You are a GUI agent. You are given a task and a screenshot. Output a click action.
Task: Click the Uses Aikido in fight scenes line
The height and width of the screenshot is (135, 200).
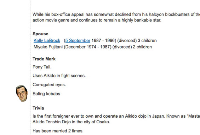point(59,76)
